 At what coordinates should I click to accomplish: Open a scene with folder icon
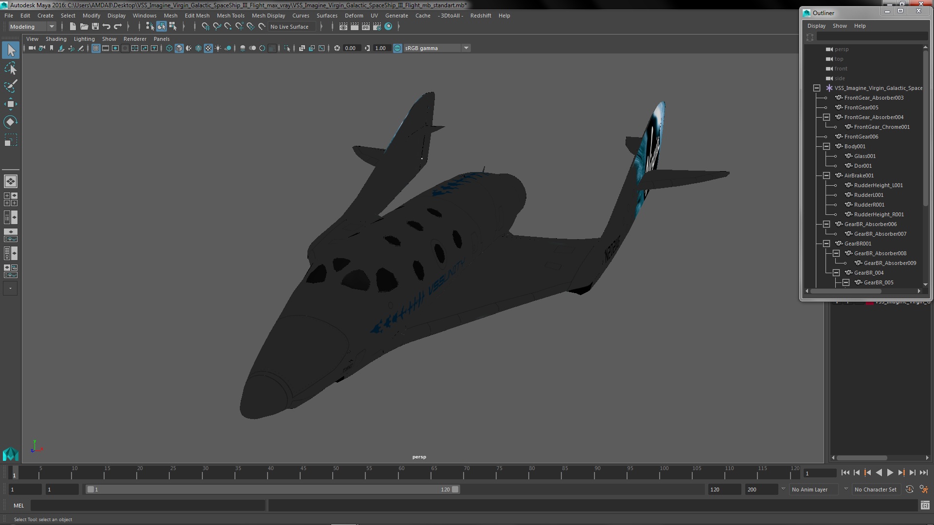[x=84, y=27]
